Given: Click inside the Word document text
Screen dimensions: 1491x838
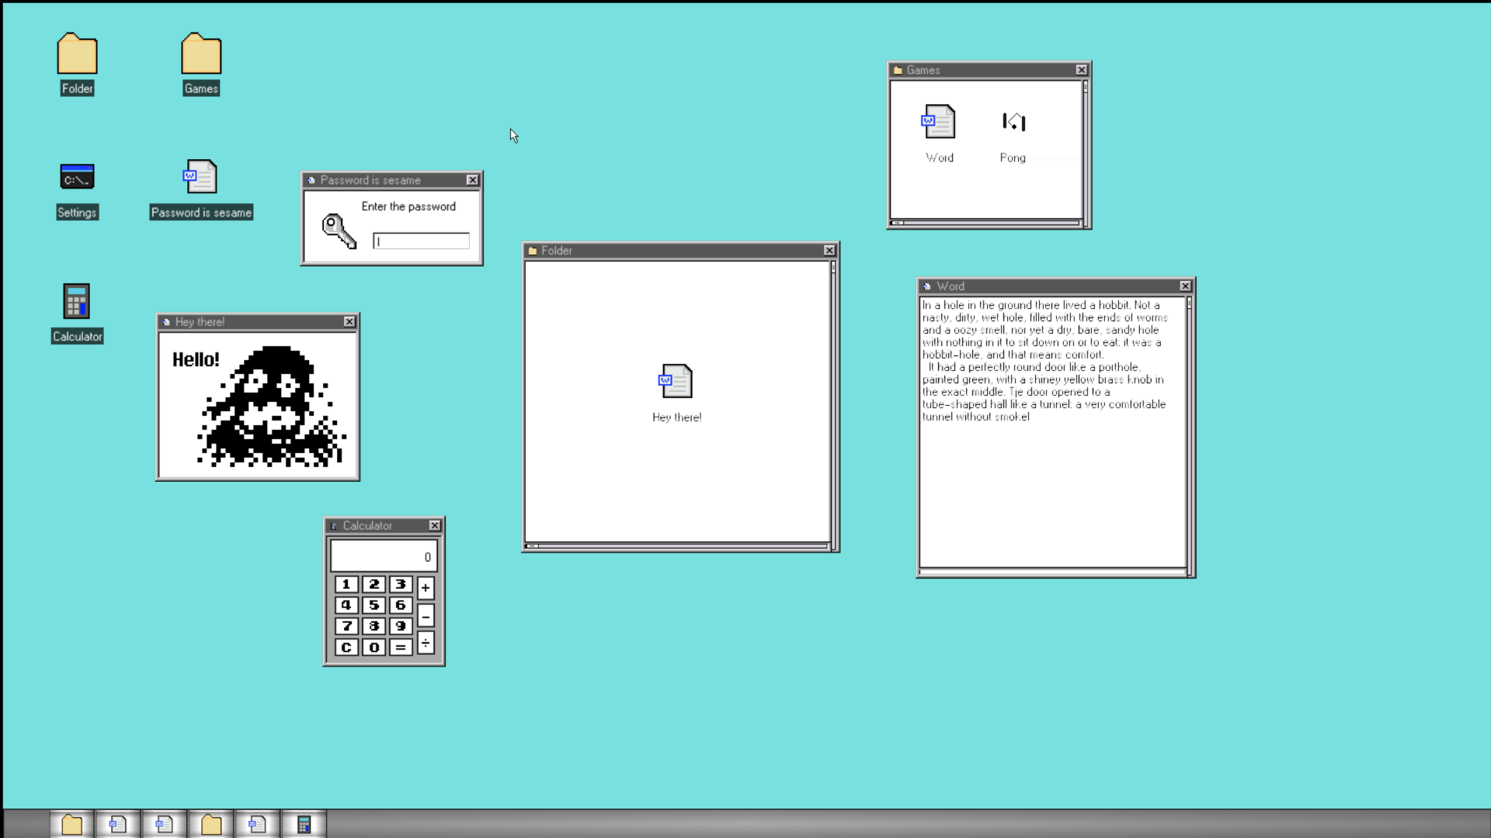Looking at the screenshot, I should tap(1044, 361).
